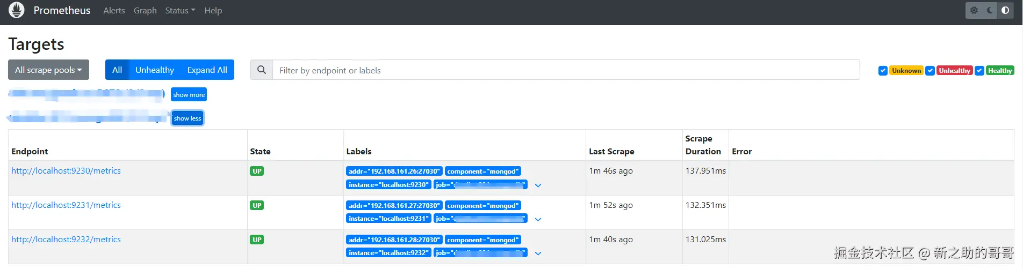Select the light theme gear icon

coord(974,10)
